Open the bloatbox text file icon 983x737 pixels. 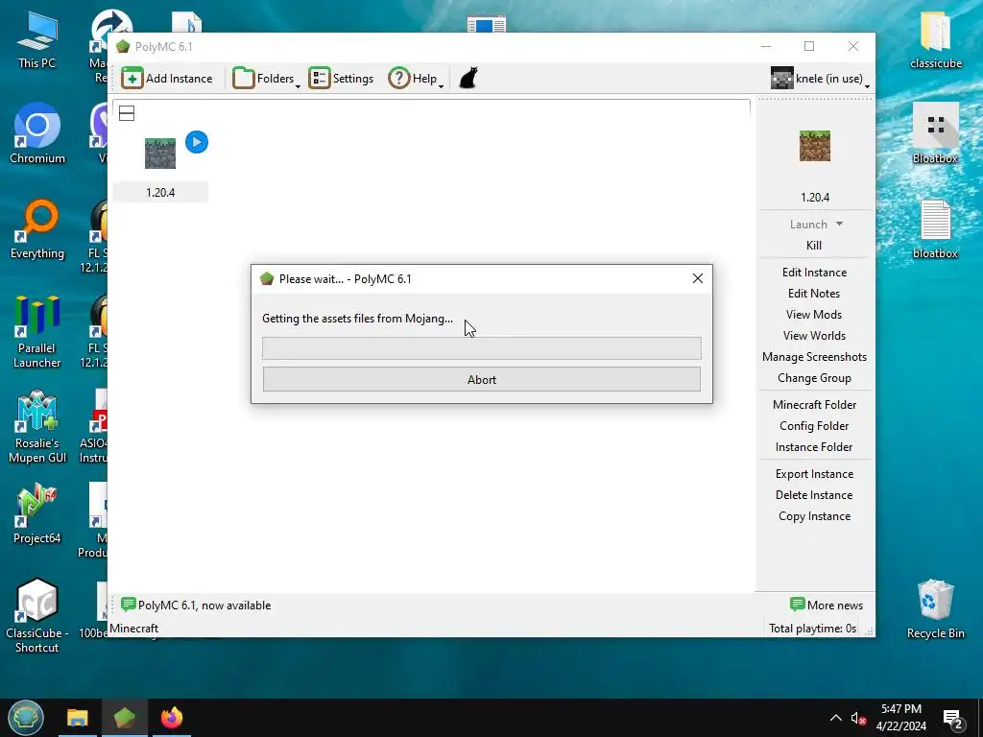tap(935, 229)
